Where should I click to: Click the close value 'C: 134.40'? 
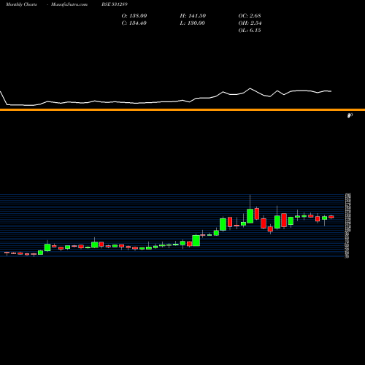(134, 23)
